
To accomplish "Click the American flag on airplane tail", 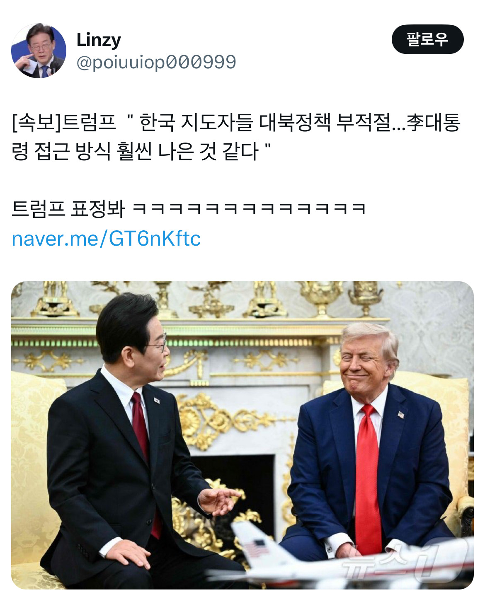I will coord(256,547).
